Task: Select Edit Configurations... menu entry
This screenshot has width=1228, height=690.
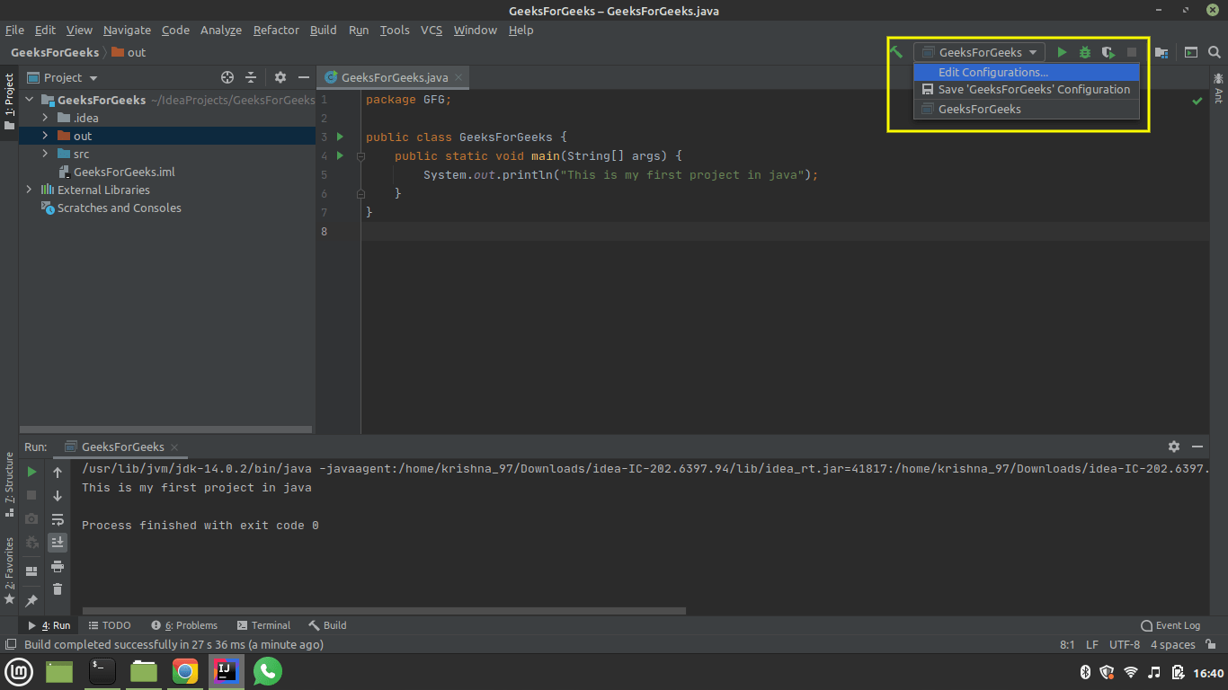Action: [x=992, y=73]
